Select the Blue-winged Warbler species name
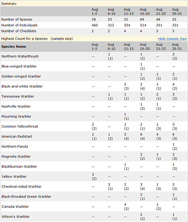 pos(19,66)
